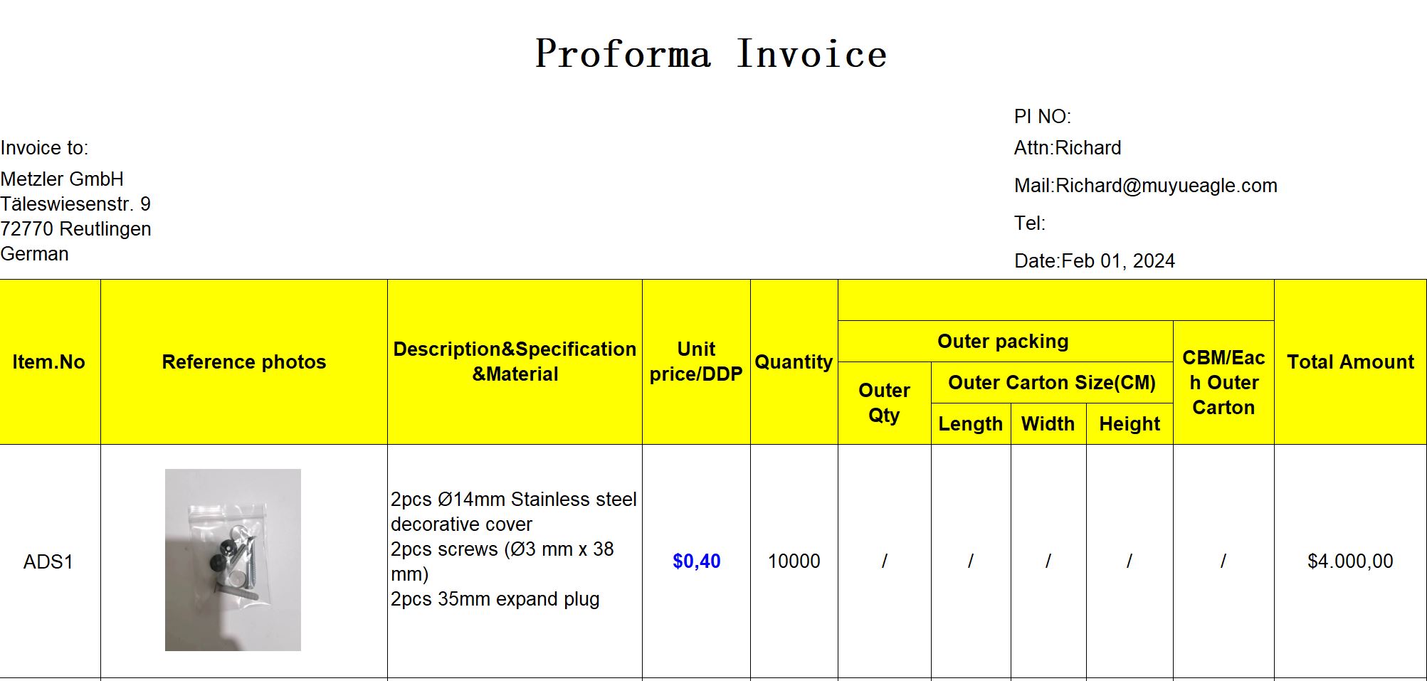Select the Proforma Invoice title

[711, 54]
